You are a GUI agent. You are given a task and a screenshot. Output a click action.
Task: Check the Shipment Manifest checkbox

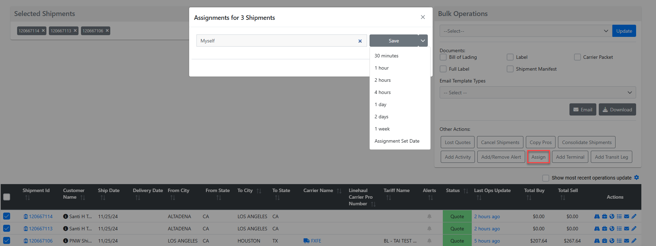pos(510,69)
